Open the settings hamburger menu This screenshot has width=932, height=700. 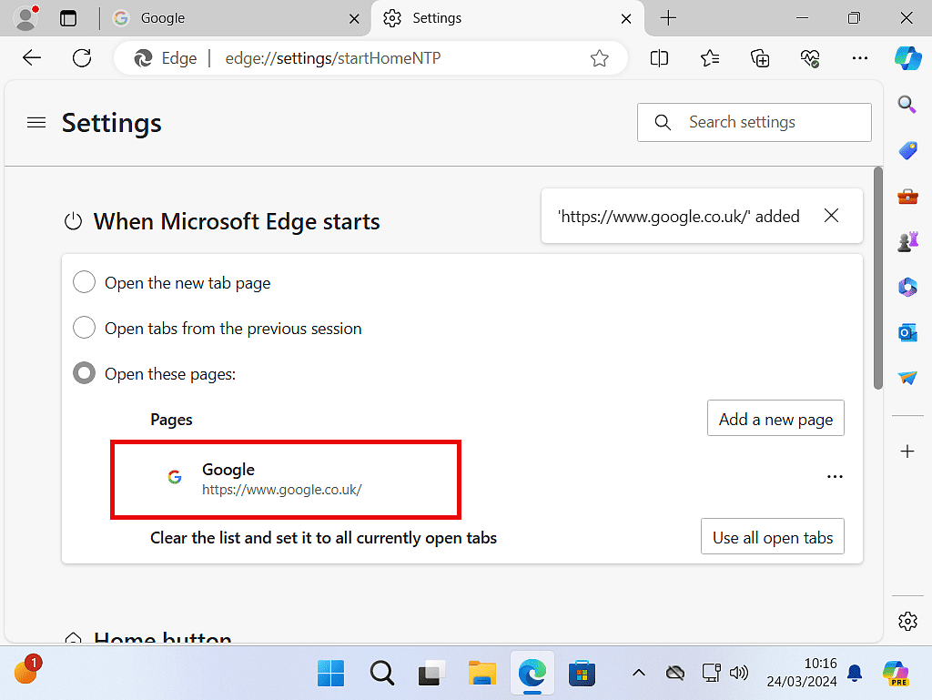[x=36, y=122]
